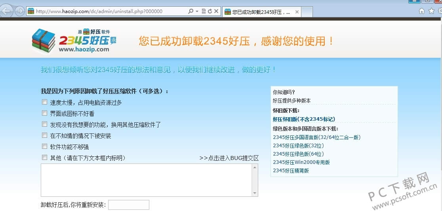This screenshot has height=211, width=442.
Task: Check 速度太慢，占用电脑资源过多
Action: [44, 102]
